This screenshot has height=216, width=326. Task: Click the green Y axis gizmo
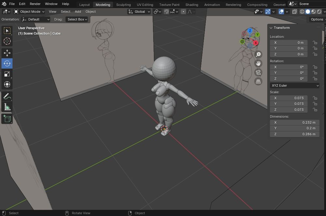258,35
